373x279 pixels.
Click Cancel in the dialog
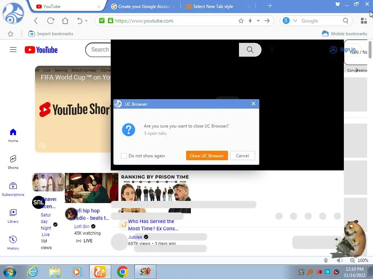(242, 155)
